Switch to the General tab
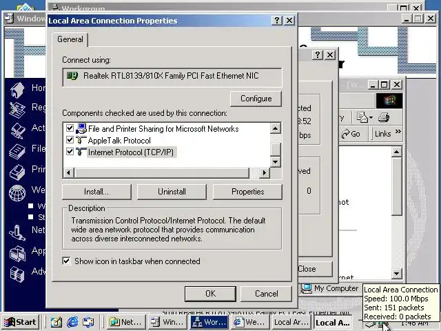 pyautogui.click(x=70, y=39)
